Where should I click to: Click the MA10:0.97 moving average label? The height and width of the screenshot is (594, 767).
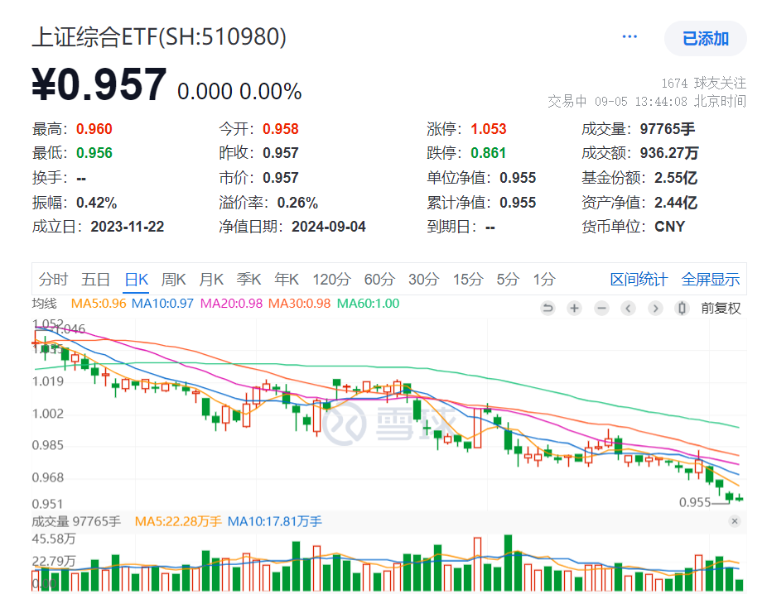(x=162, y=304)
